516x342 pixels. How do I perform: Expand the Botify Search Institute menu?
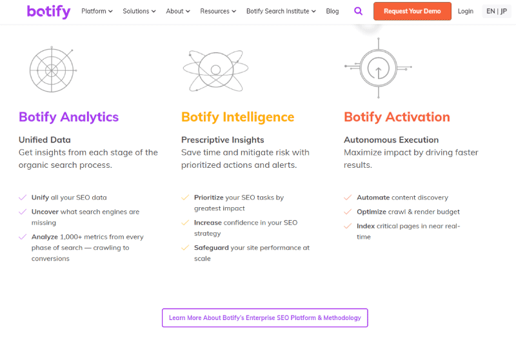click(281, 11)
